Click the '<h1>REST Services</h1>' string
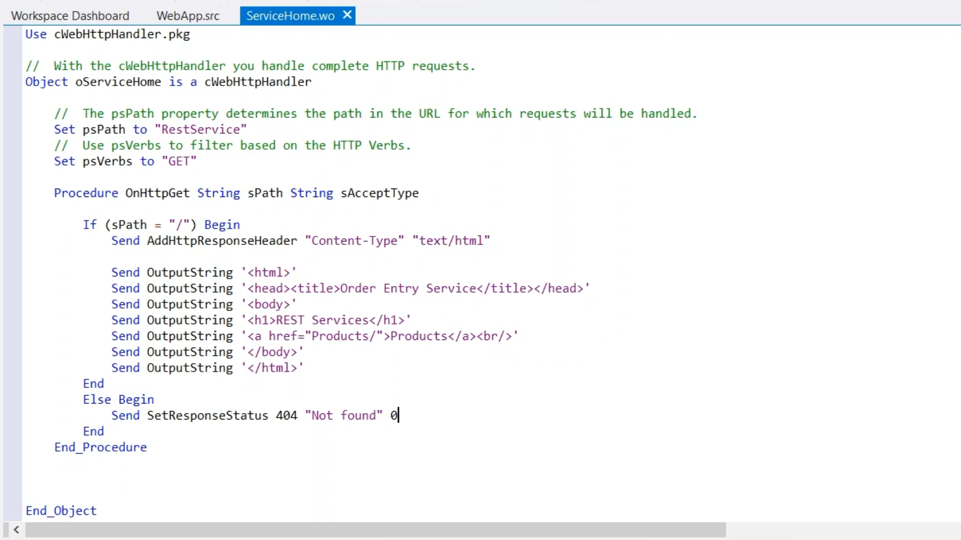The width and height of the screenshot is (961, 540). (x=326, y=320)
